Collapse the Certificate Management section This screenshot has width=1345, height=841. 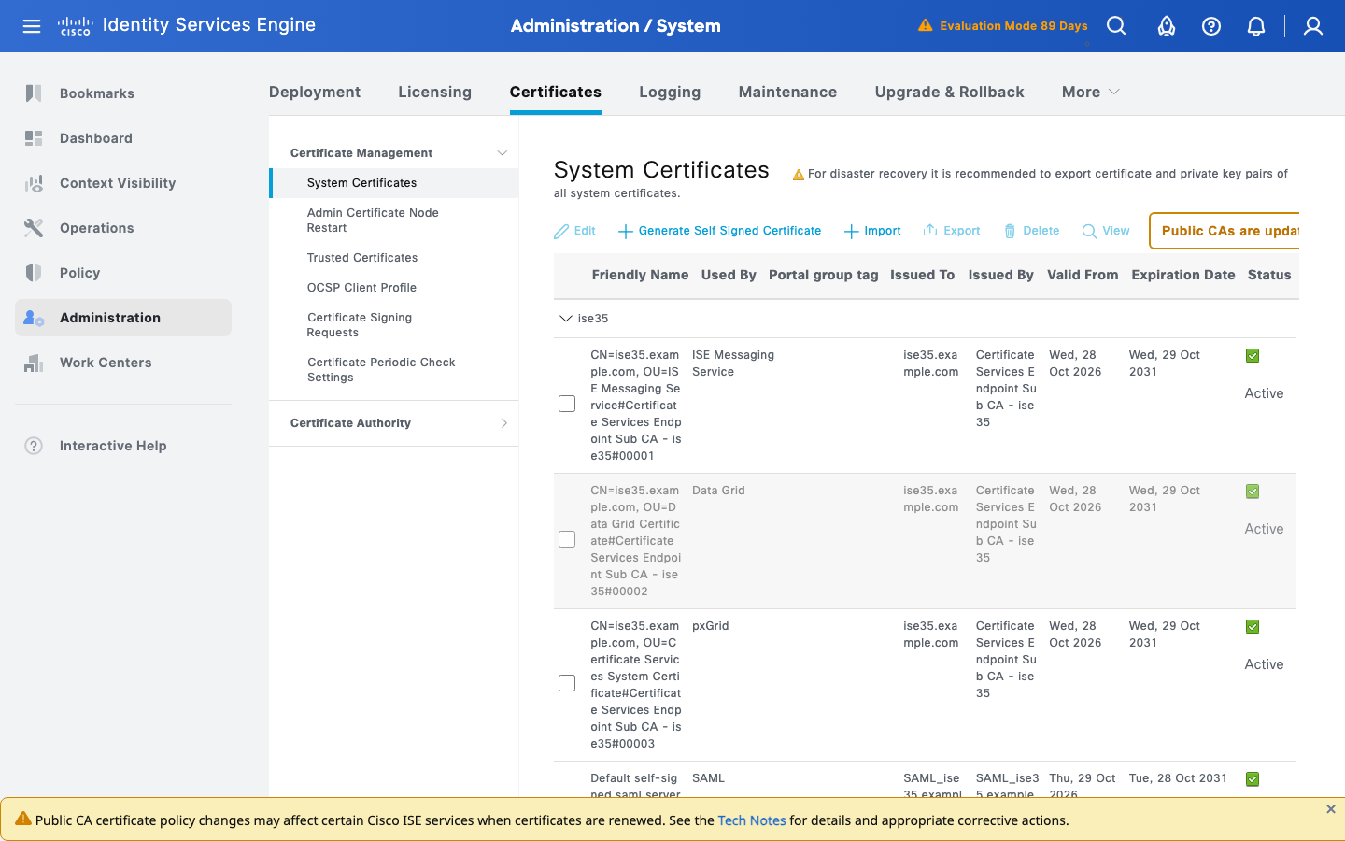click(x=502, y=153)
